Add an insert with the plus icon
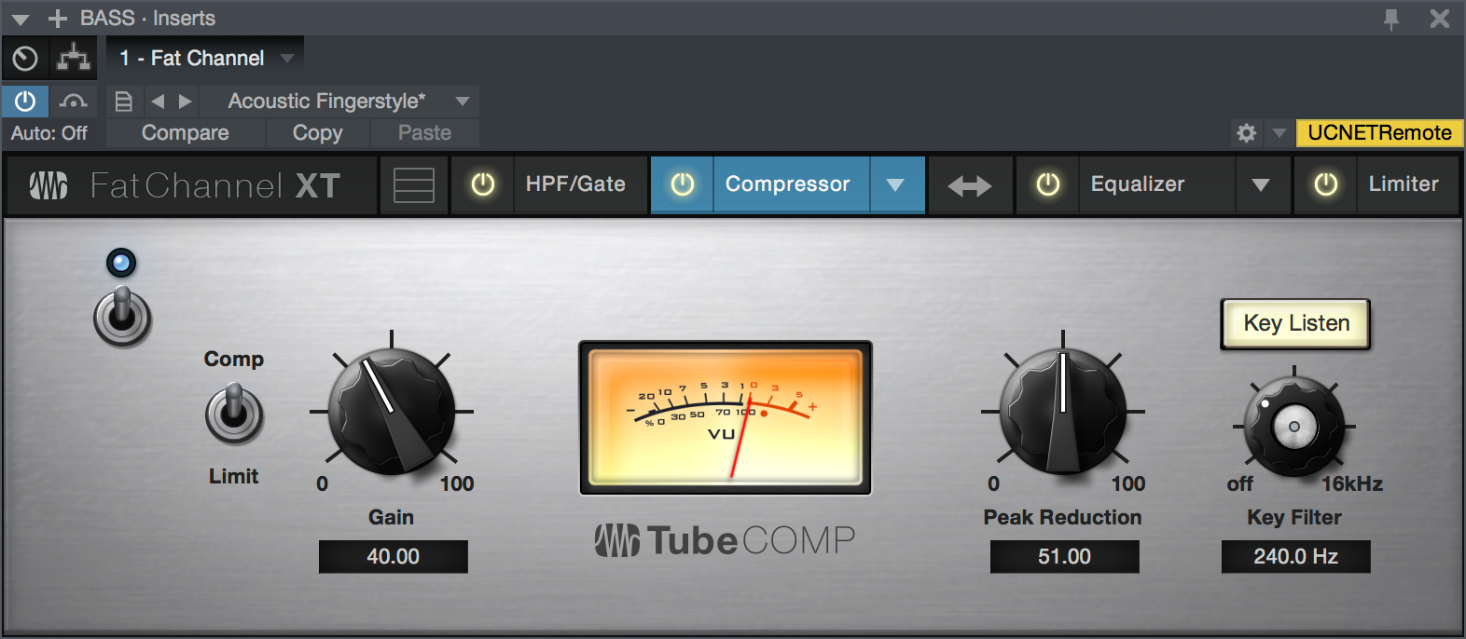1466x639 pixels. coord(58,19)
